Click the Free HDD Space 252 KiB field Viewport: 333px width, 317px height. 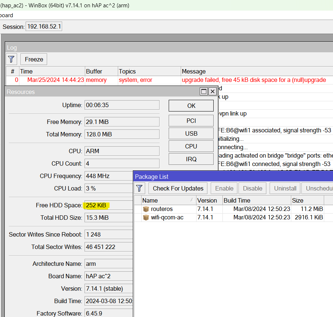[x=109, y=205]
